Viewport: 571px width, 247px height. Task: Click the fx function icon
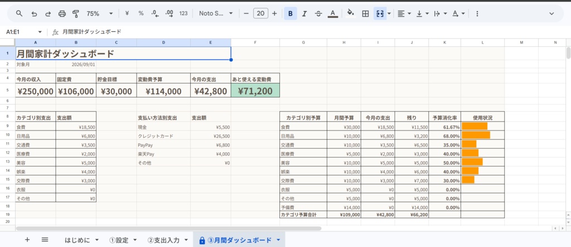55,32
